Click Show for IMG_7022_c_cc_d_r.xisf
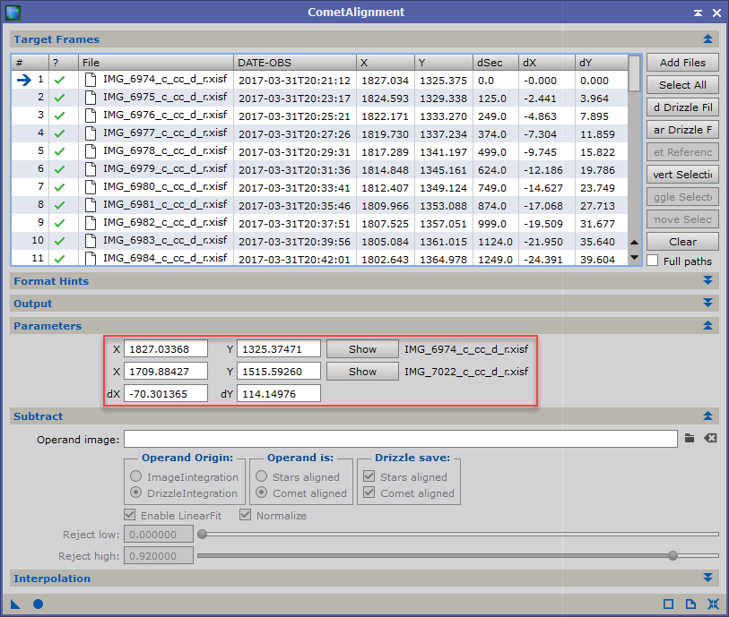 coord(362,372)
